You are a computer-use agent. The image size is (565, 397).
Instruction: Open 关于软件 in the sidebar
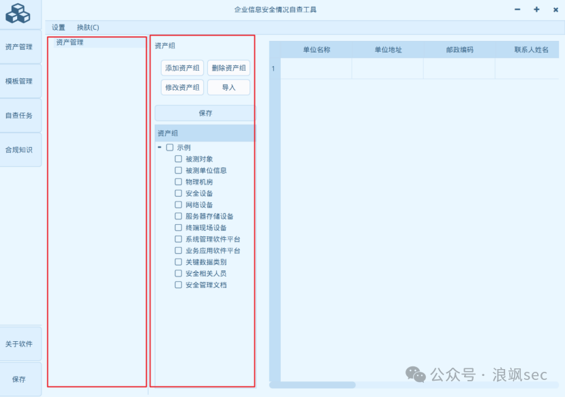point(20,344)
